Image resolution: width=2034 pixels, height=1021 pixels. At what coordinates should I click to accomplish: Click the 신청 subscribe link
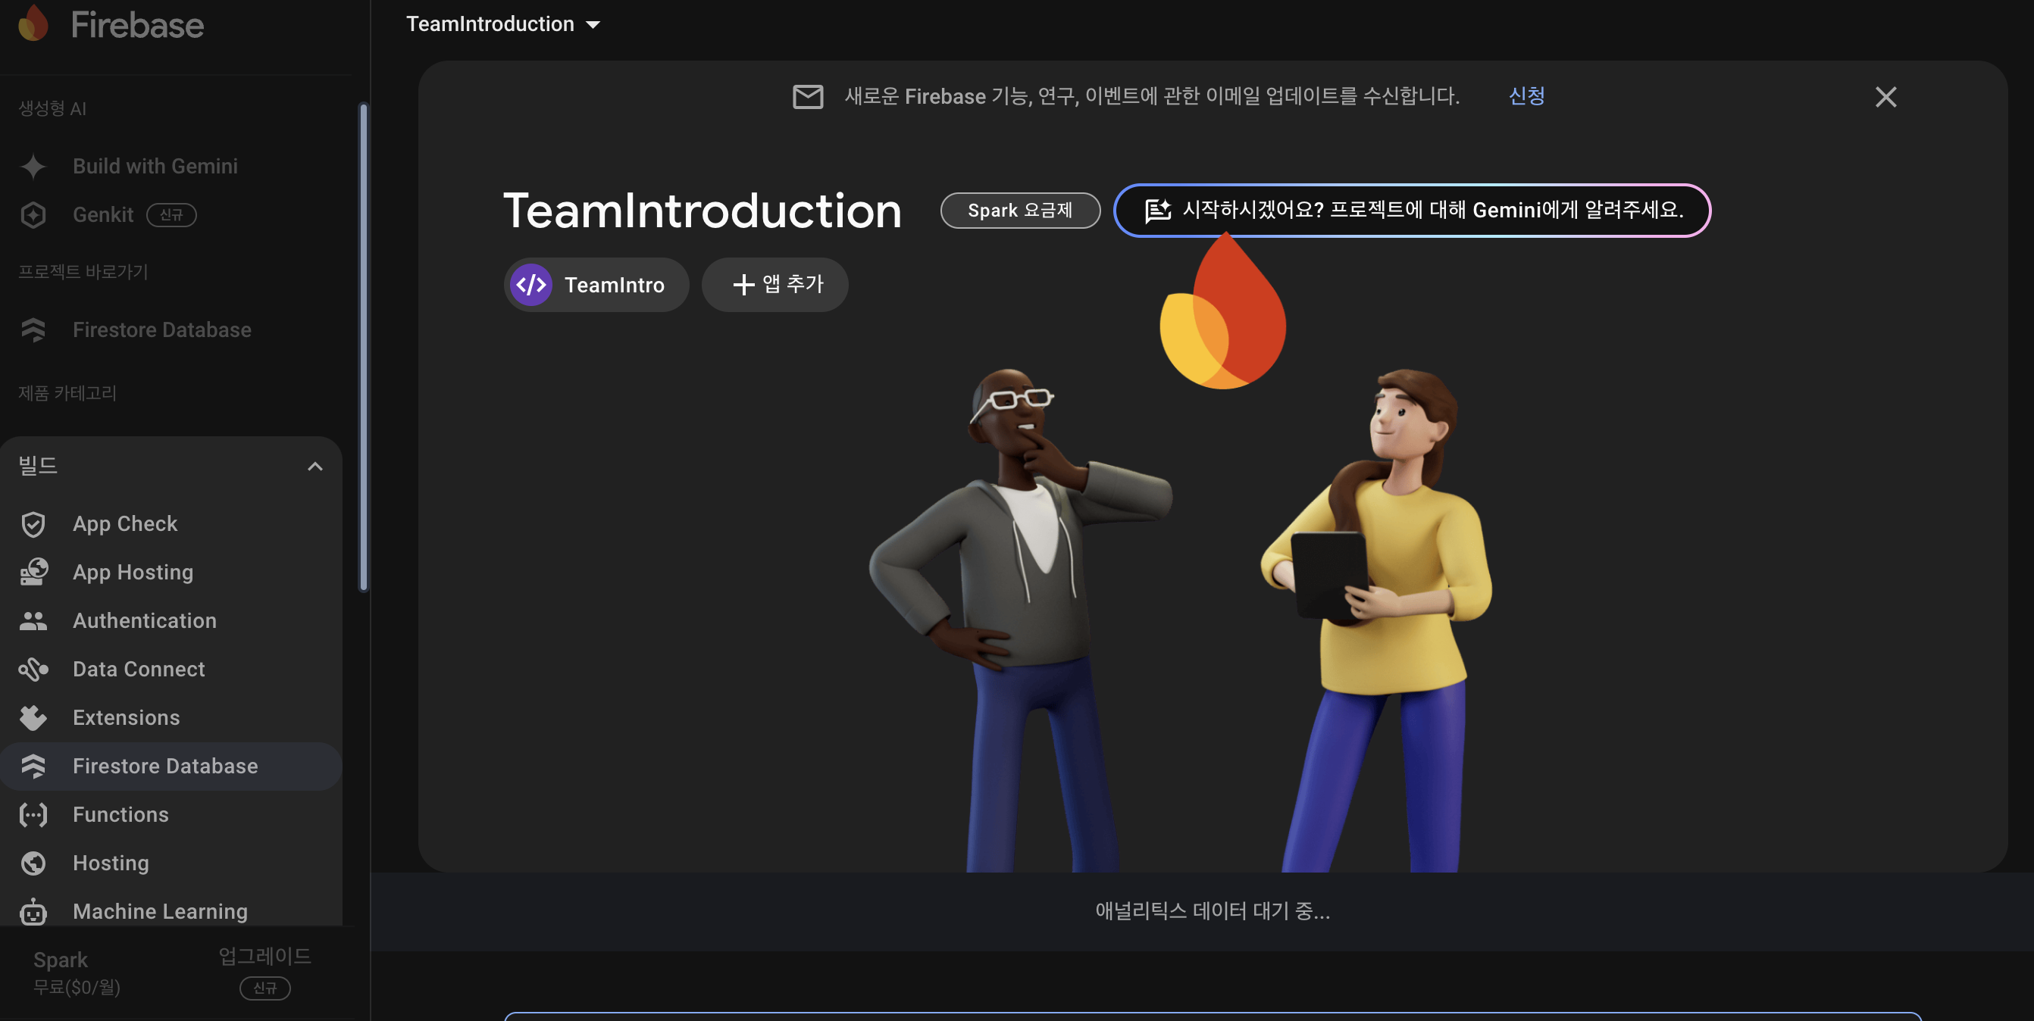(1525, 96)
